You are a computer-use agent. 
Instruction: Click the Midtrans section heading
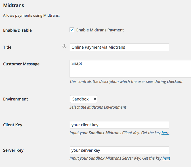(x=14, y=5)
